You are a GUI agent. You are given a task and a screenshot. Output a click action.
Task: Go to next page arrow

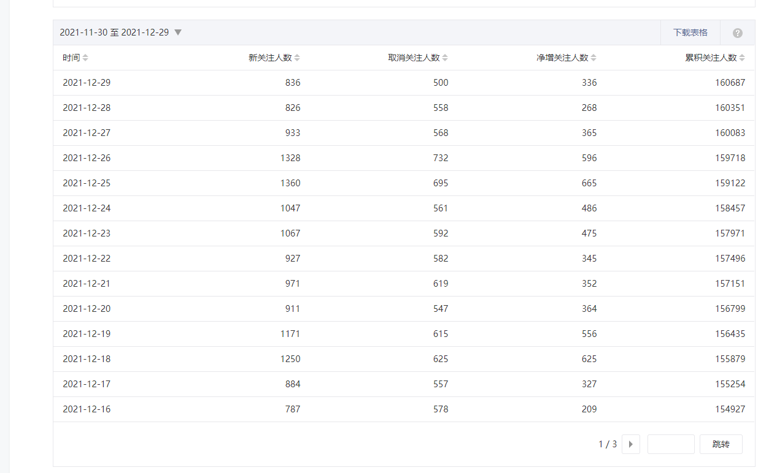[631, 444]
